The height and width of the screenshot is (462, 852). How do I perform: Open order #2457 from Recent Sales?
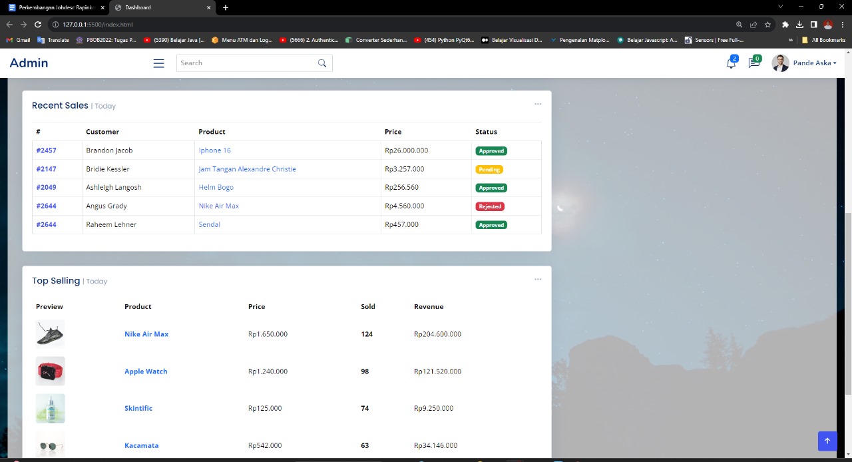[x=46, y=150]
